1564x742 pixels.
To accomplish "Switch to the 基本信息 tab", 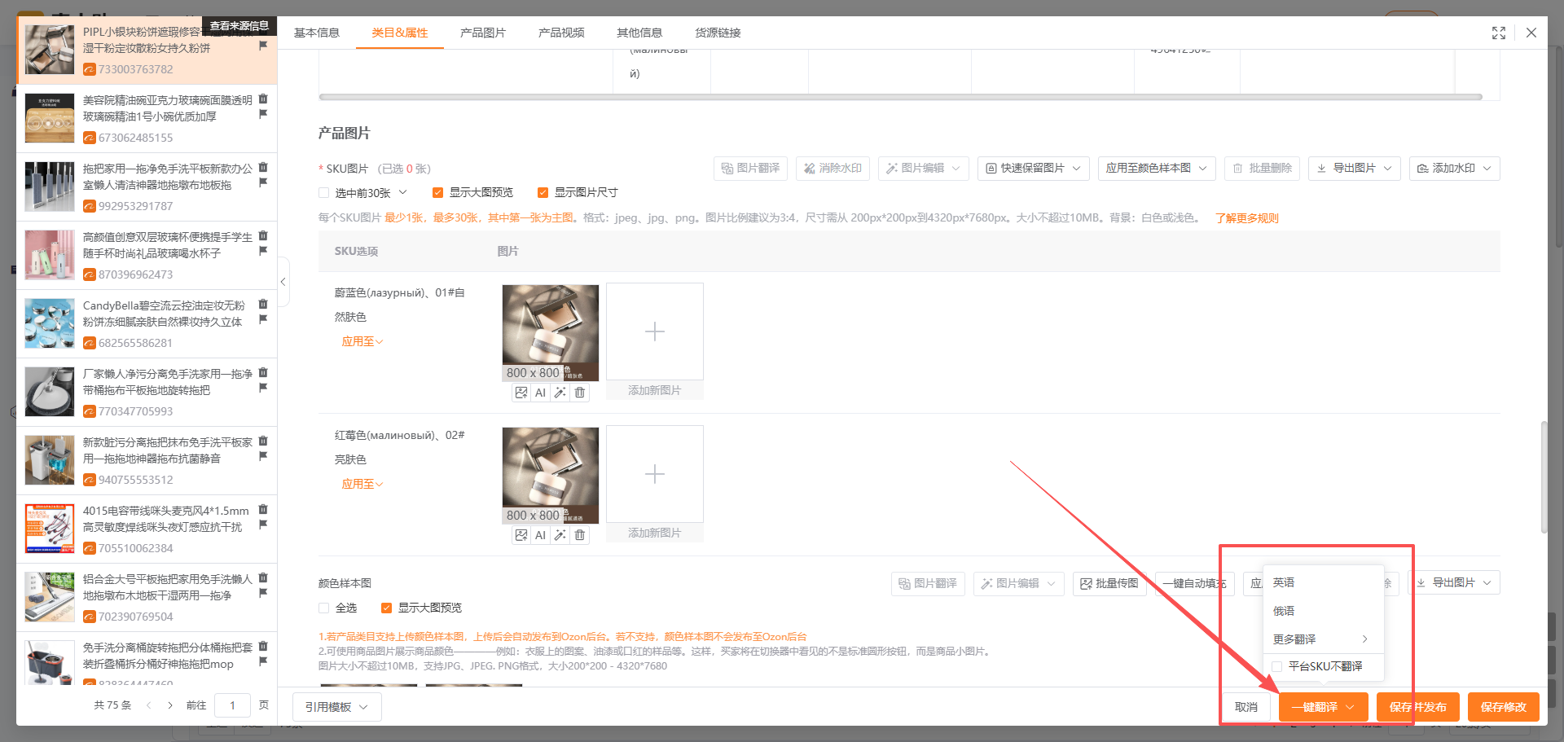I will coord(317,33).
